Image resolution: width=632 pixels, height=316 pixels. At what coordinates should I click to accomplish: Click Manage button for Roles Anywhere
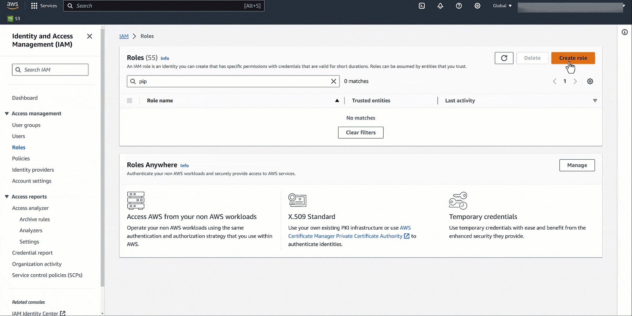pyautogui.click(x=577, y=165)
